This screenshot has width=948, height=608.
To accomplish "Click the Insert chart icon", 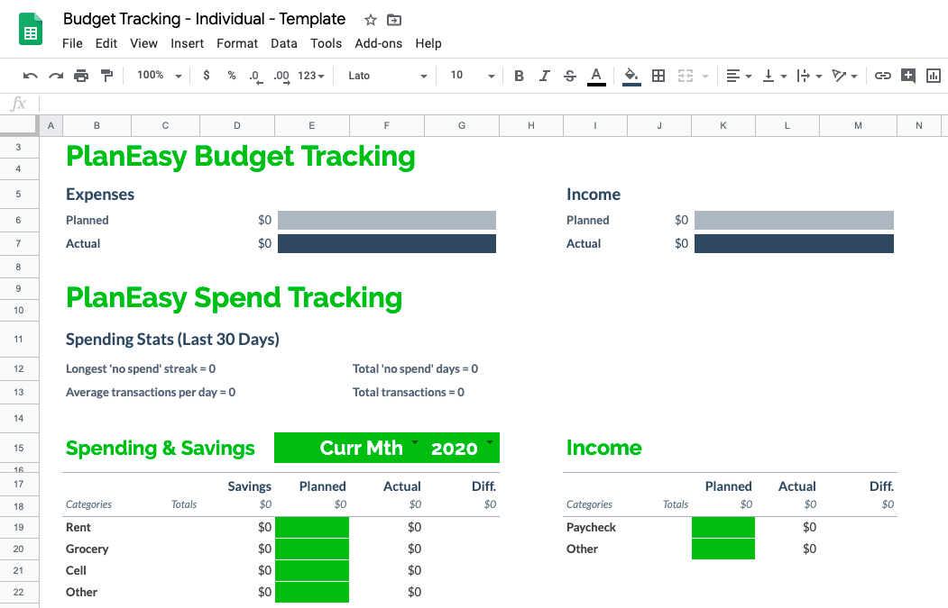I will (x=934, y=76).
